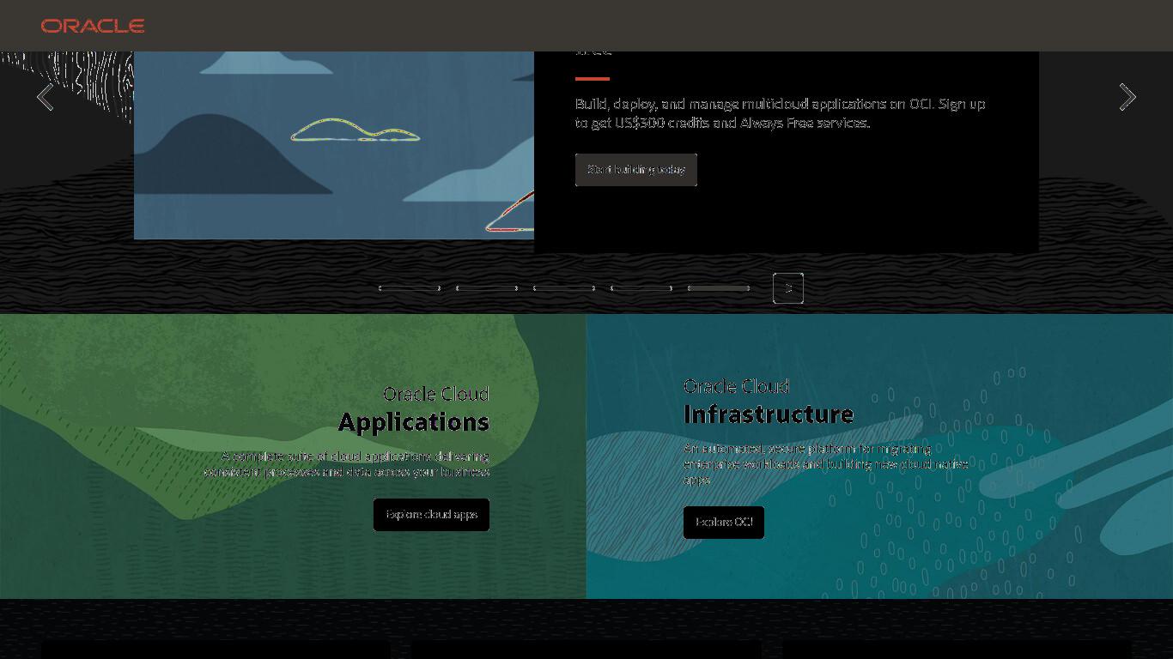The width and height of the screenshot is (1173, 659).
Task: Select the first carousel slide indicator
Action: coord(410,288)
